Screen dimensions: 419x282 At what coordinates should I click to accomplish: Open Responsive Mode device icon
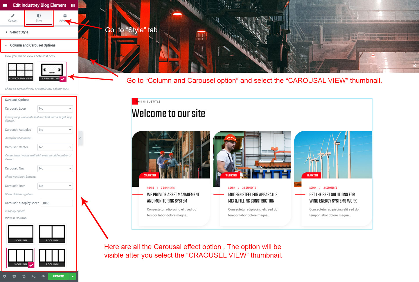point(34,276)
